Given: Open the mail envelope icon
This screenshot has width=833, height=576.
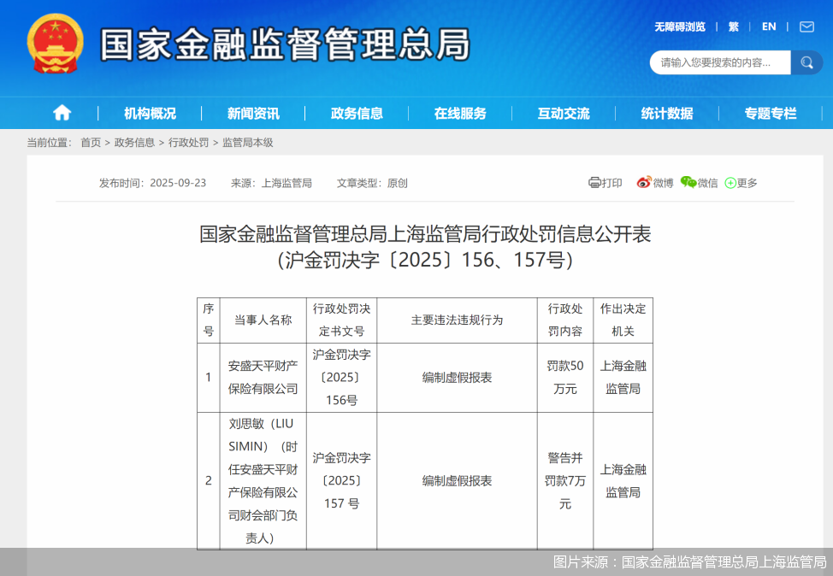Looking at the screenshot, I should pyautogui.click(x=806, y=26).
